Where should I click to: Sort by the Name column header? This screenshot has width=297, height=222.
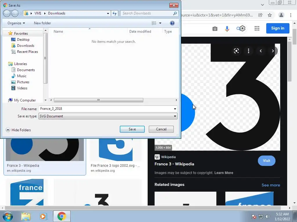[58, 32]
